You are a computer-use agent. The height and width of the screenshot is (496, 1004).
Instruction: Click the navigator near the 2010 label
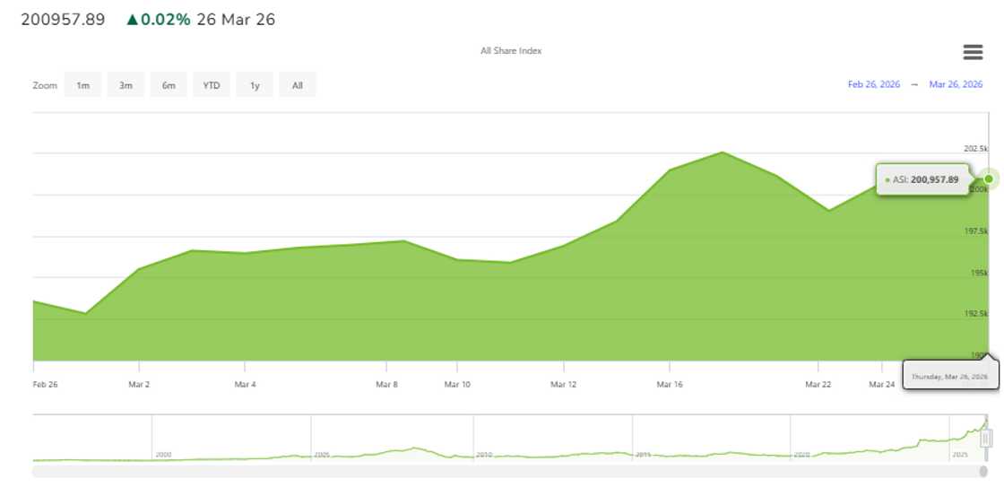click(x=484, y=454)
